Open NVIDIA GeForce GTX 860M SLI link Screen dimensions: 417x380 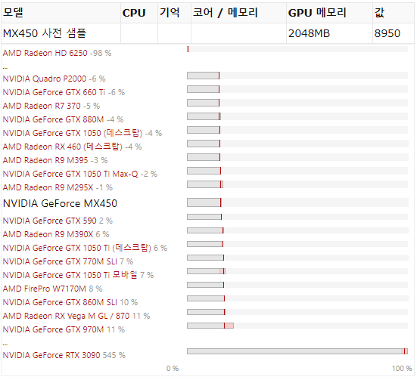pos(60,302)
